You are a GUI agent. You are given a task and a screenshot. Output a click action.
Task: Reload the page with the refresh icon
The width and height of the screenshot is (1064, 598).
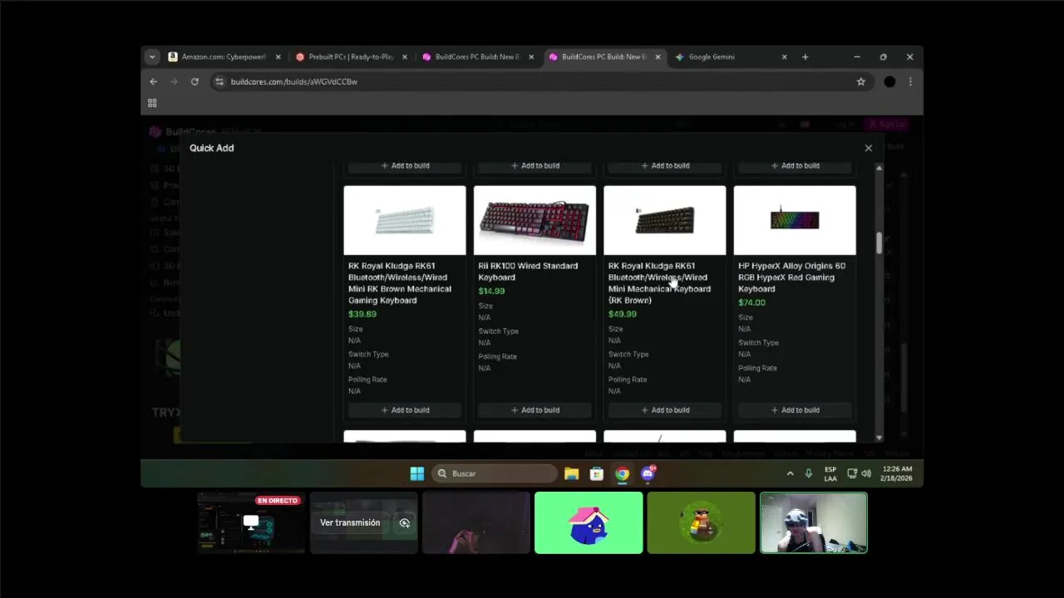coord(195,81)
